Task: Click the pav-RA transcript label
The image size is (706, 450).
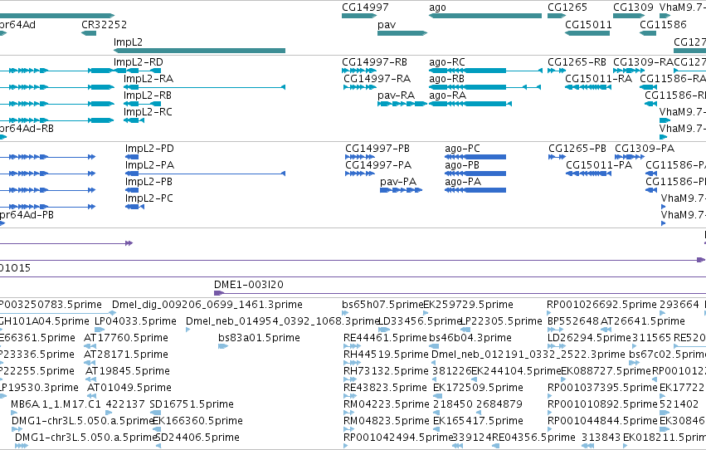Action: (397, 95)
